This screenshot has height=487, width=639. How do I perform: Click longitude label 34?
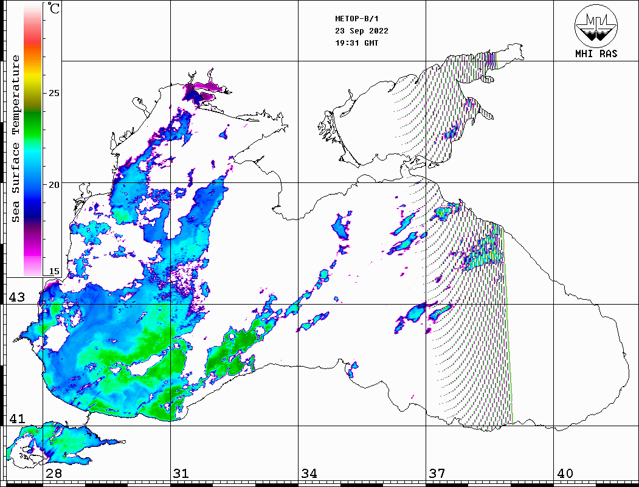click(x=309, y=473)
